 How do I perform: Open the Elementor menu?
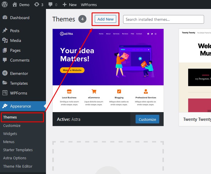pyautogui.click(x=23, y=73)
